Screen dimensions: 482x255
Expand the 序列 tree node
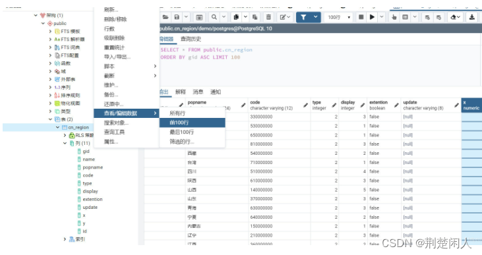[50, 87]
